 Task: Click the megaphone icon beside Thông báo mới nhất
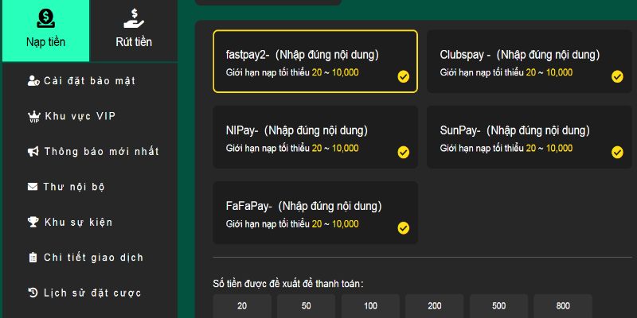(33, 152)
